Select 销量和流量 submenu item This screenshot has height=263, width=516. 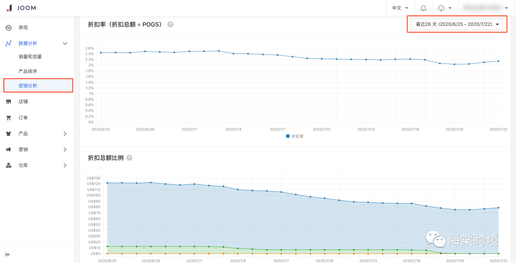click(30, 56)
